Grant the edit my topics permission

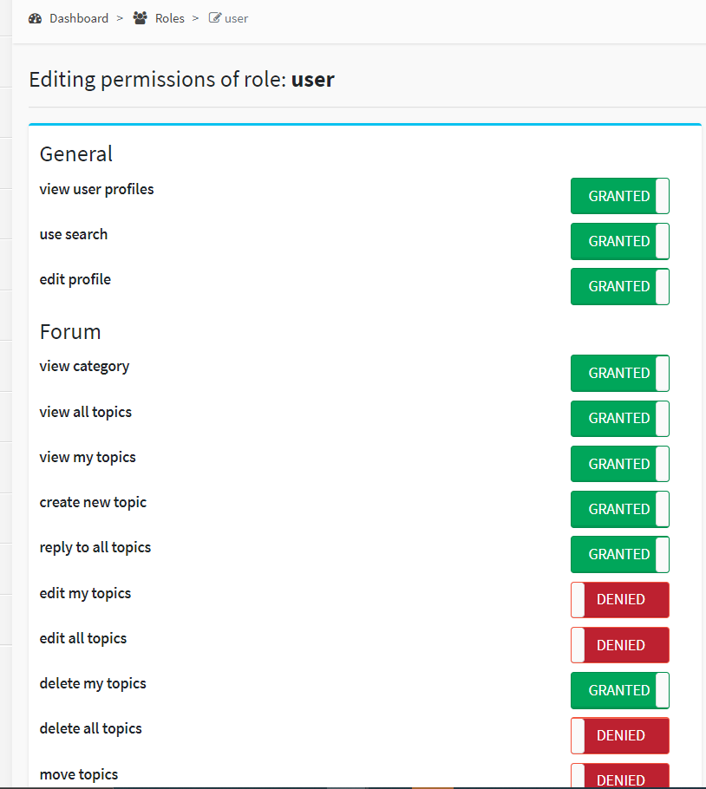(x=620, y=599)
